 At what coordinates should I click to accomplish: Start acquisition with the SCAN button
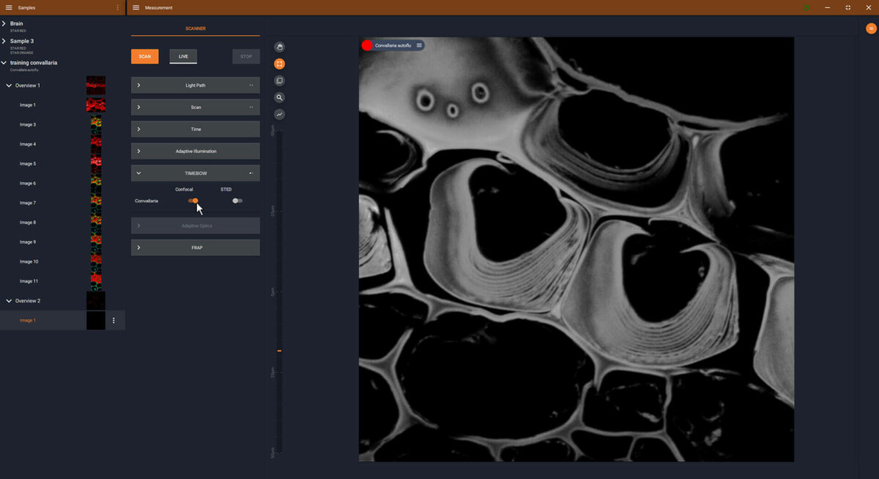click(x=144, y=56)
